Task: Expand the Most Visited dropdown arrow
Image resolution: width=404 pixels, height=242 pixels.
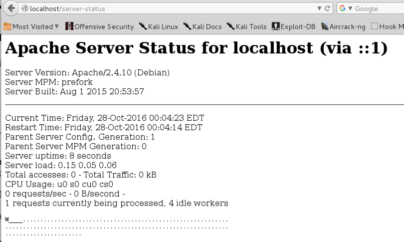Action: point(57,26)
